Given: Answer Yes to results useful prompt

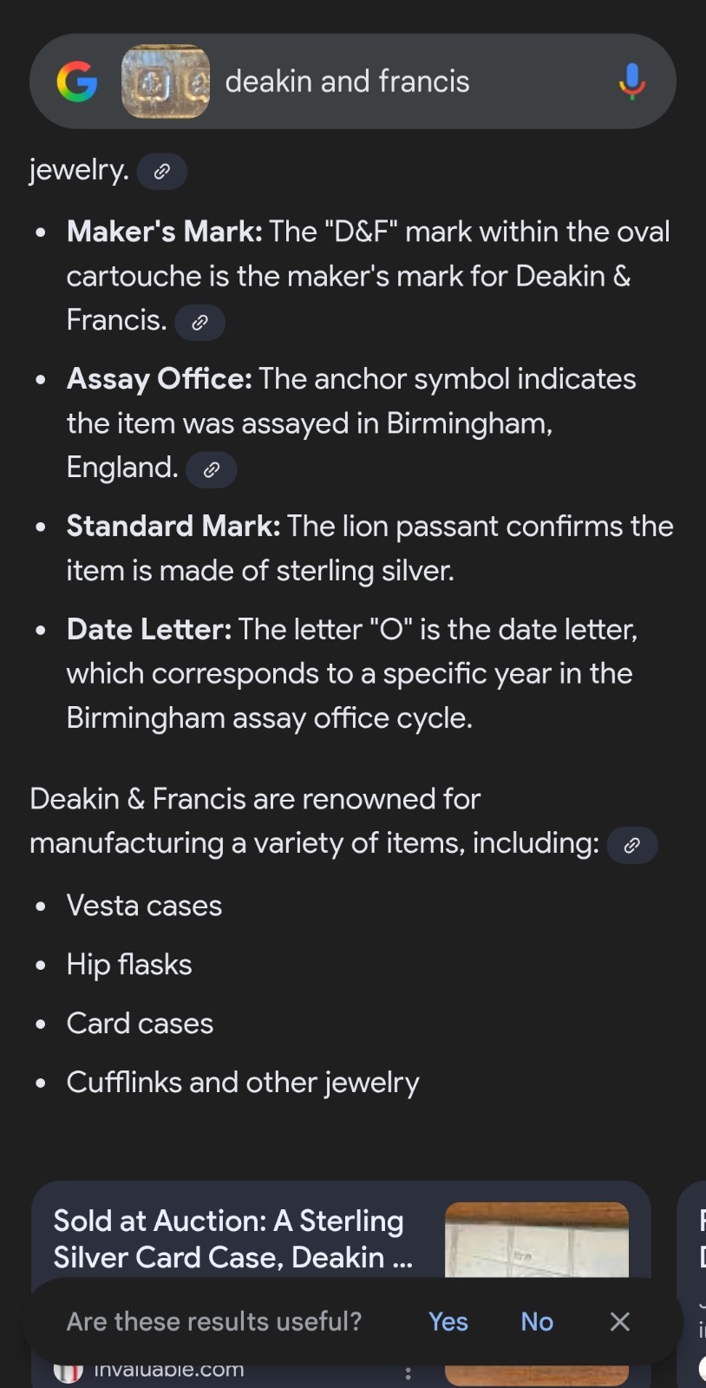Looking at the screenshot, I should pos(448,1321).
